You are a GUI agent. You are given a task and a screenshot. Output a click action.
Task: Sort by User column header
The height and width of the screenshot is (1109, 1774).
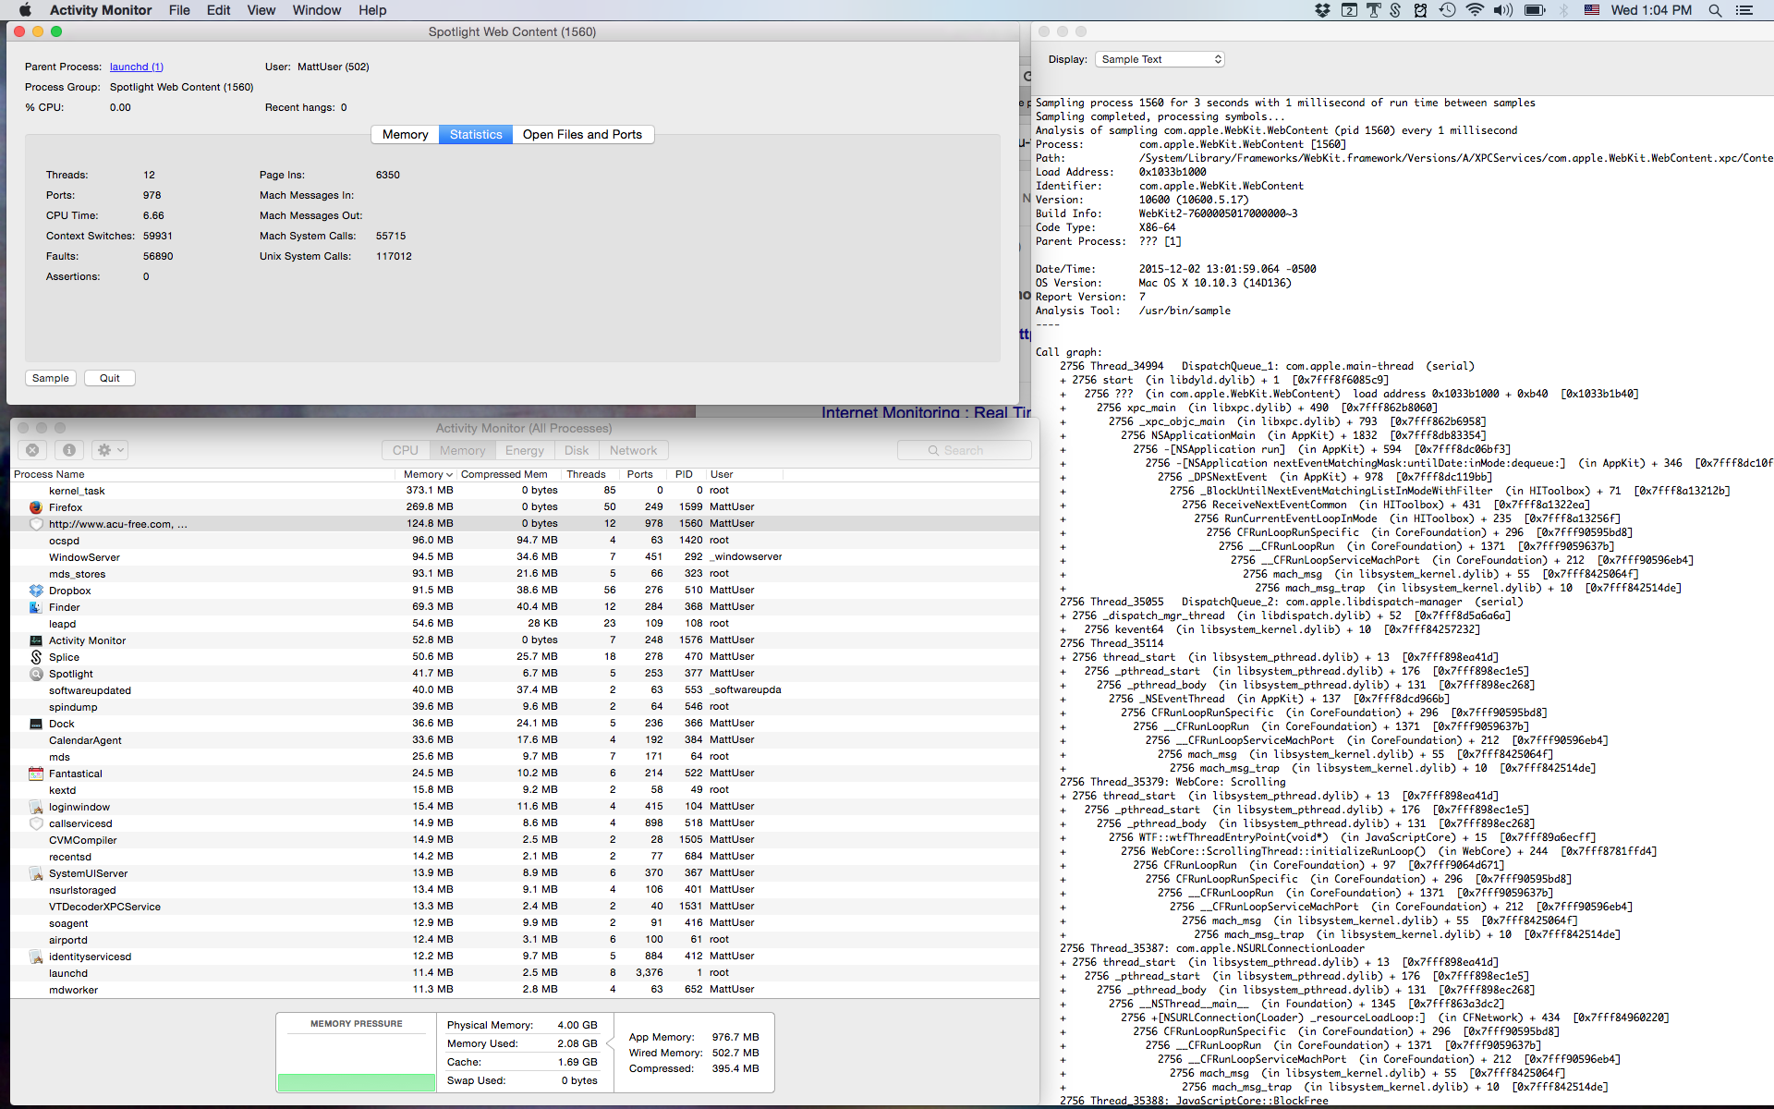point(745,474)
